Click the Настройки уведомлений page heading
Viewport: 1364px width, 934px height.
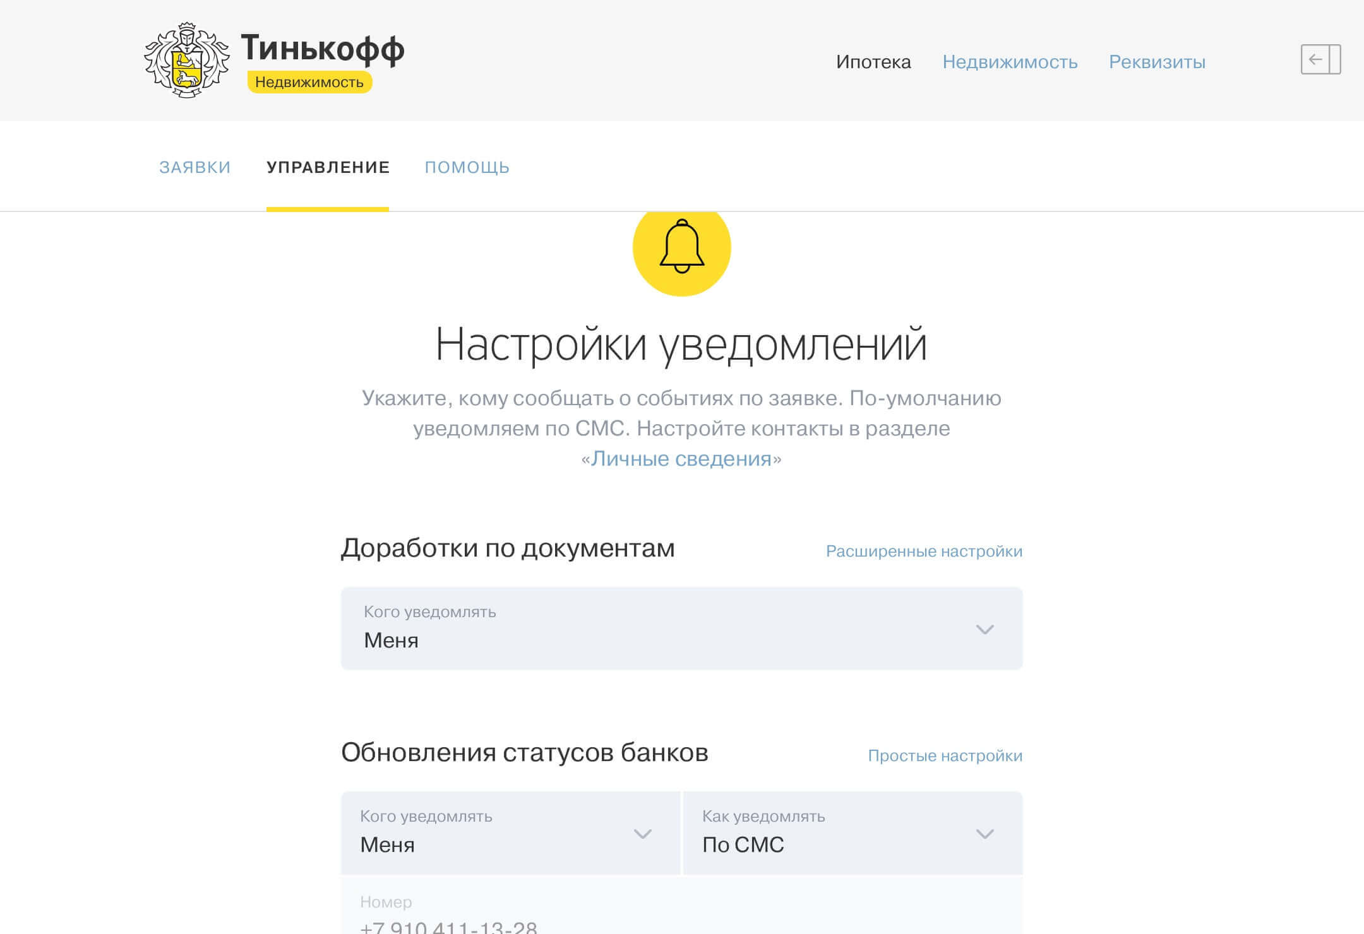coord(681,345)
